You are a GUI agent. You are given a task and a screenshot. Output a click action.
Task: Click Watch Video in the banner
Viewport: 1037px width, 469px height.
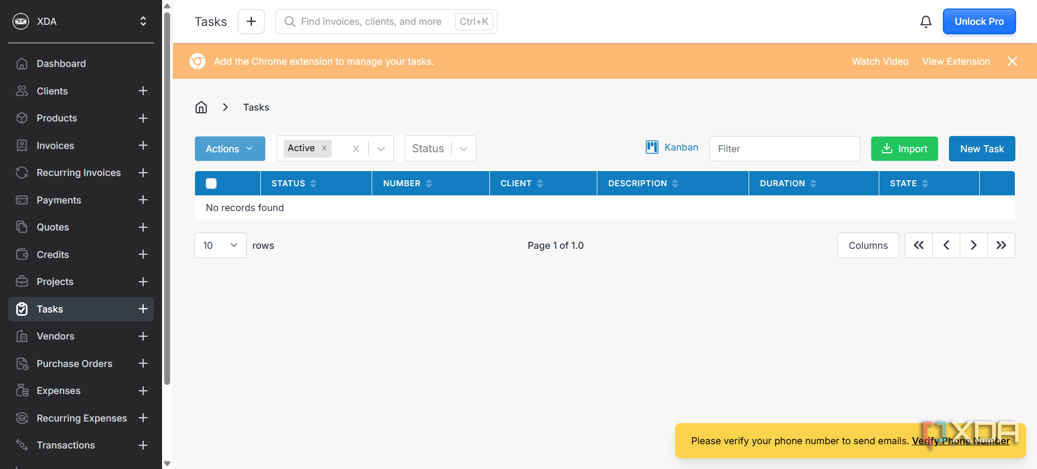pyautogui.click(x=880, y=62)
